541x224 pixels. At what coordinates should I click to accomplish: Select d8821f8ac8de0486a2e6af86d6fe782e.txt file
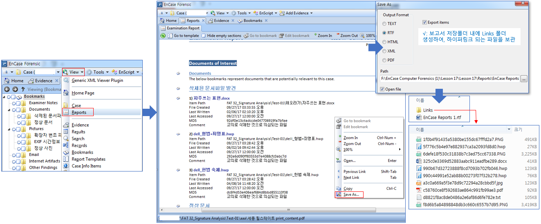[461, 197]
